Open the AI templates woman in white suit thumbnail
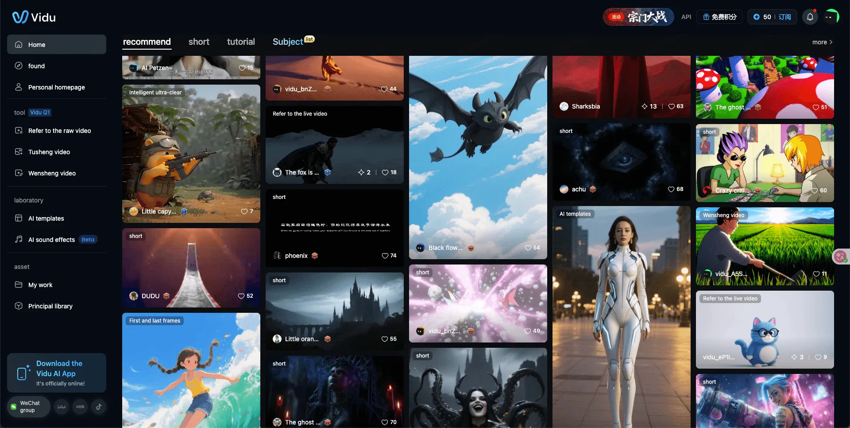The height and width of the screenshot is (428, 850). click(x=622, y=317)
